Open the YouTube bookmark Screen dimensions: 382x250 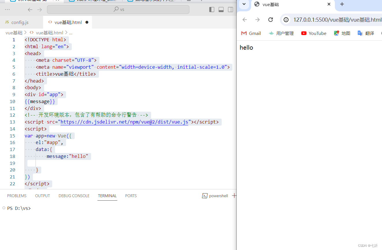pos(314,33)
